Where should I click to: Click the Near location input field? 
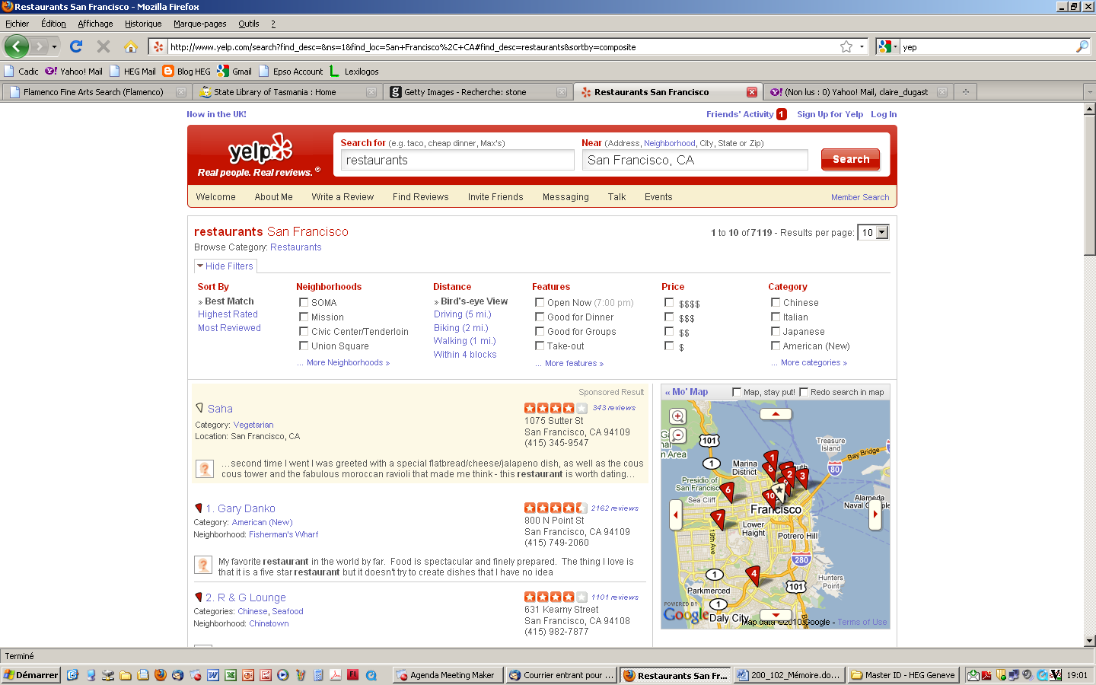[695, 160]
